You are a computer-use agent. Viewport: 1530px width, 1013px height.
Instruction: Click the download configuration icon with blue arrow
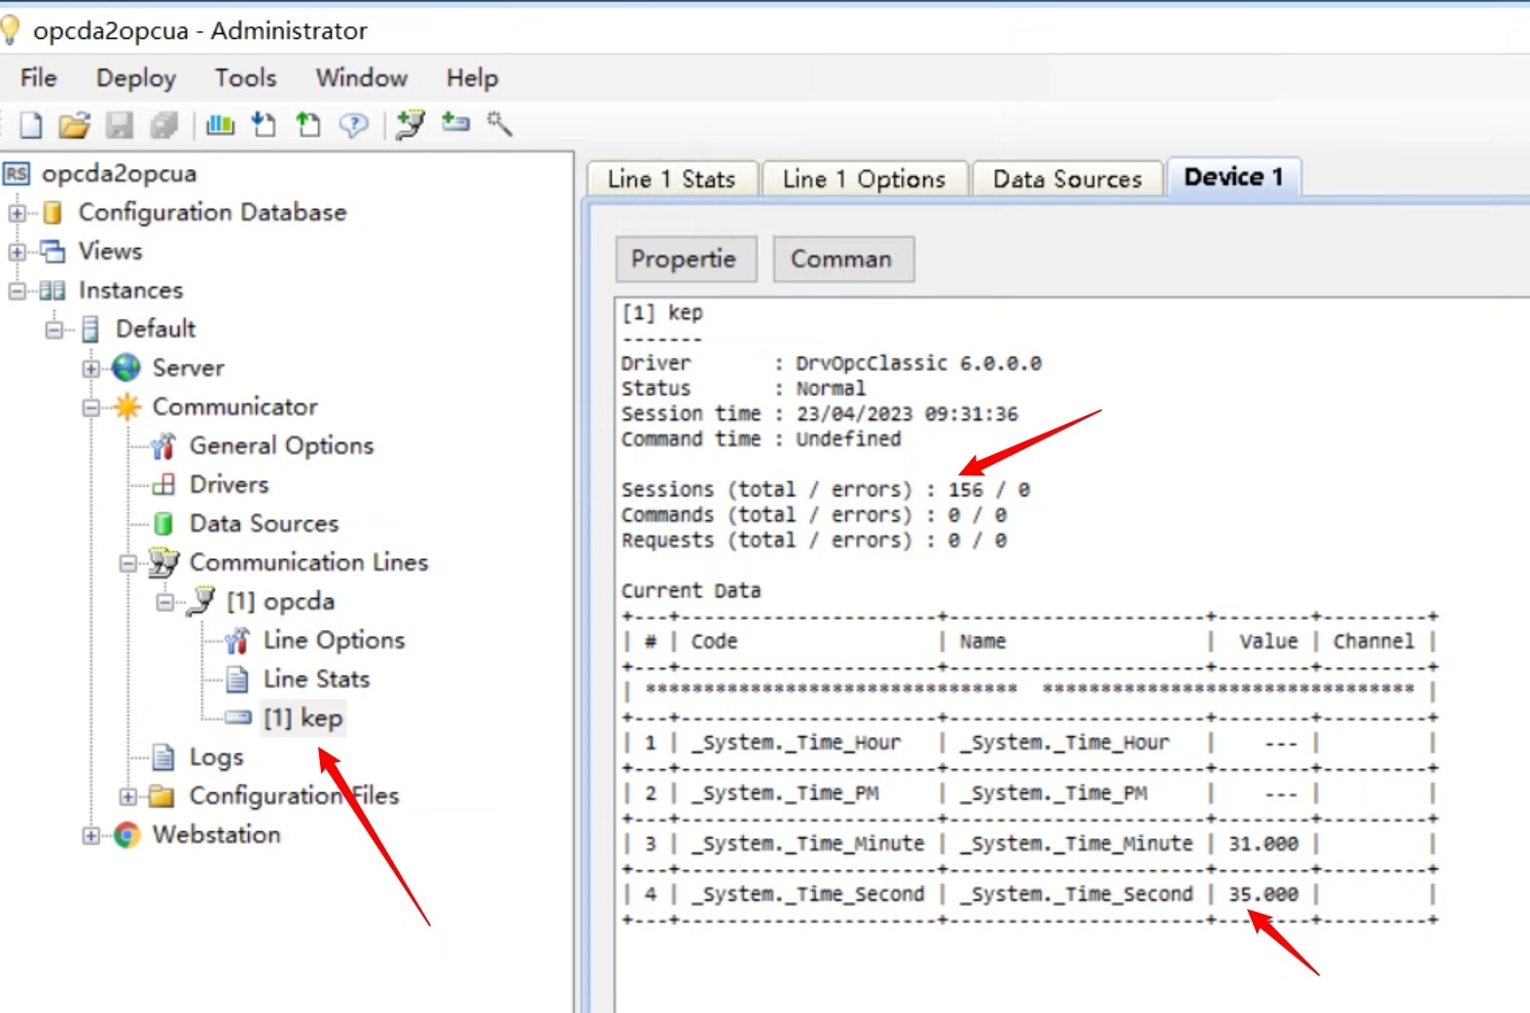tap(264, 124)
